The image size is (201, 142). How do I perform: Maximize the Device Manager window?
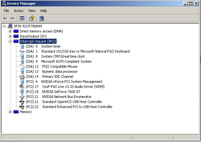191,3
